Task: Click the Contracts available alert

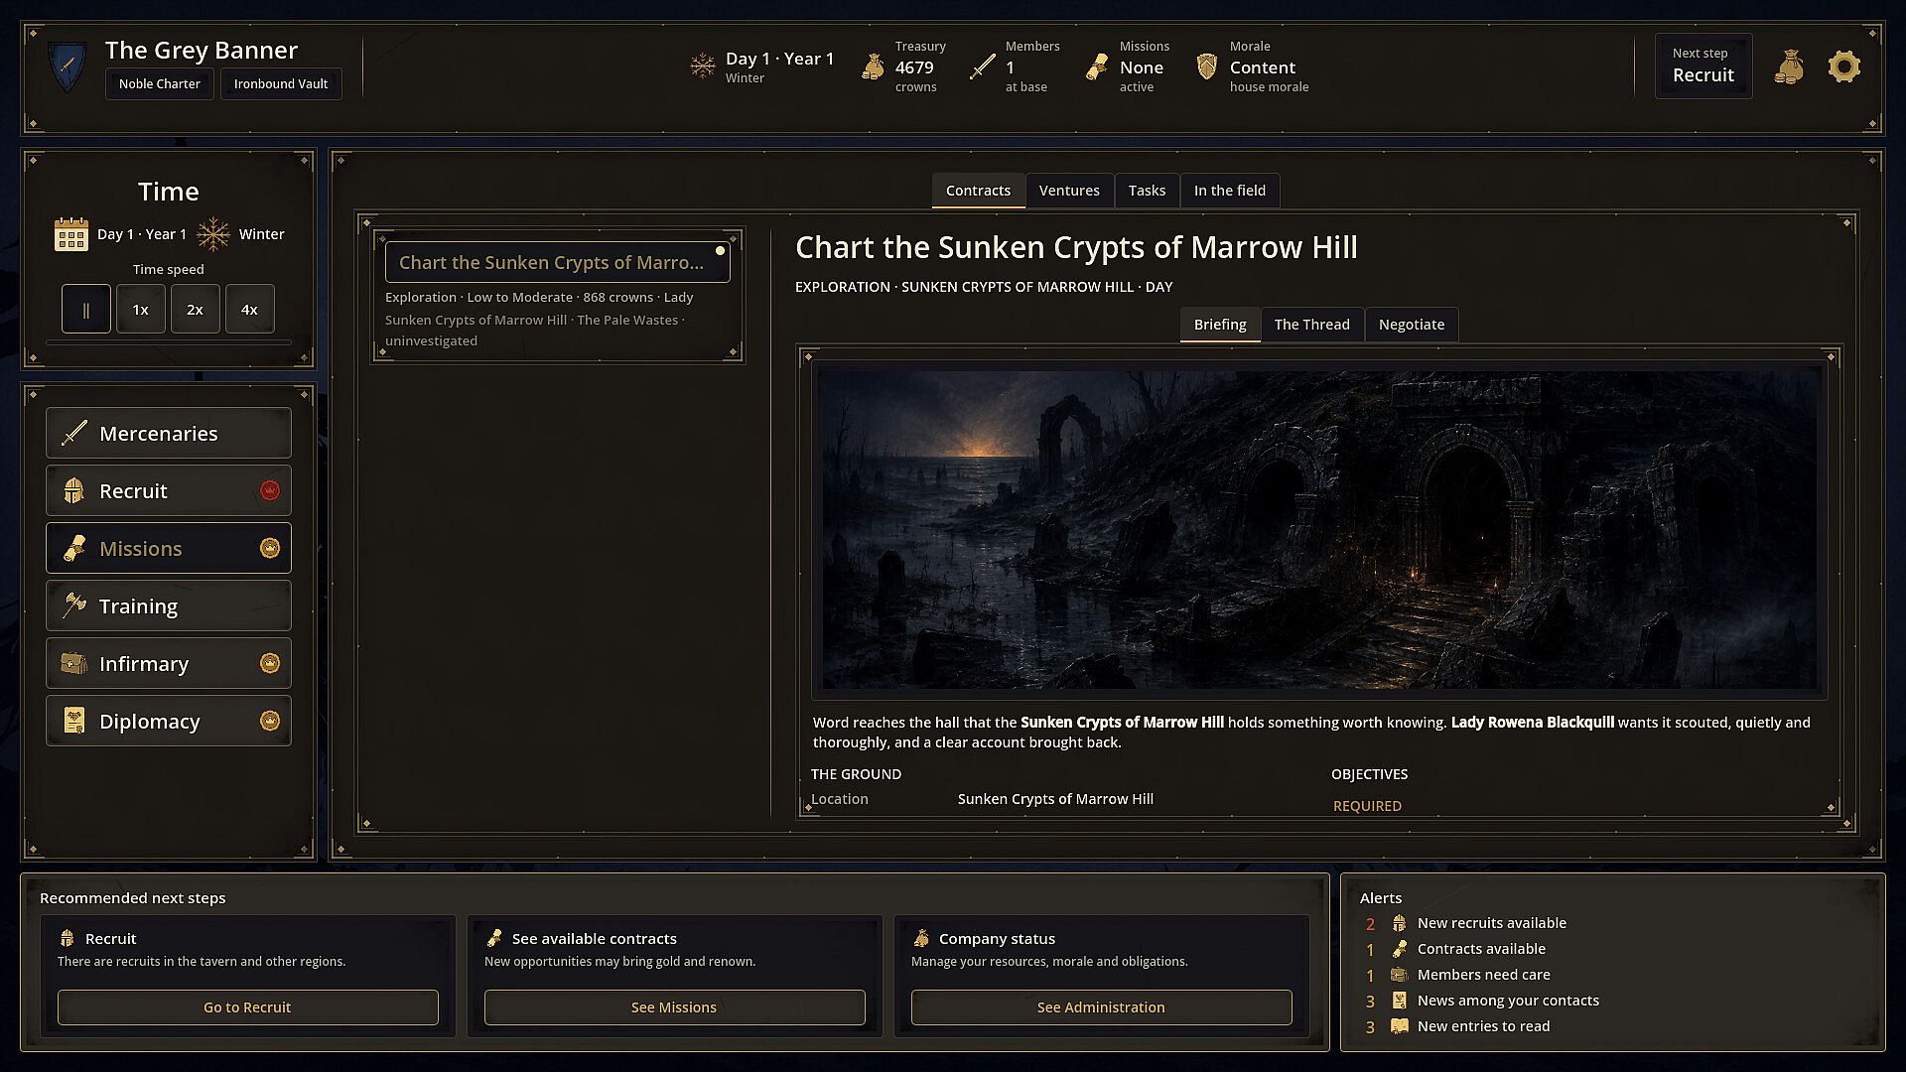Action: 1481,949
